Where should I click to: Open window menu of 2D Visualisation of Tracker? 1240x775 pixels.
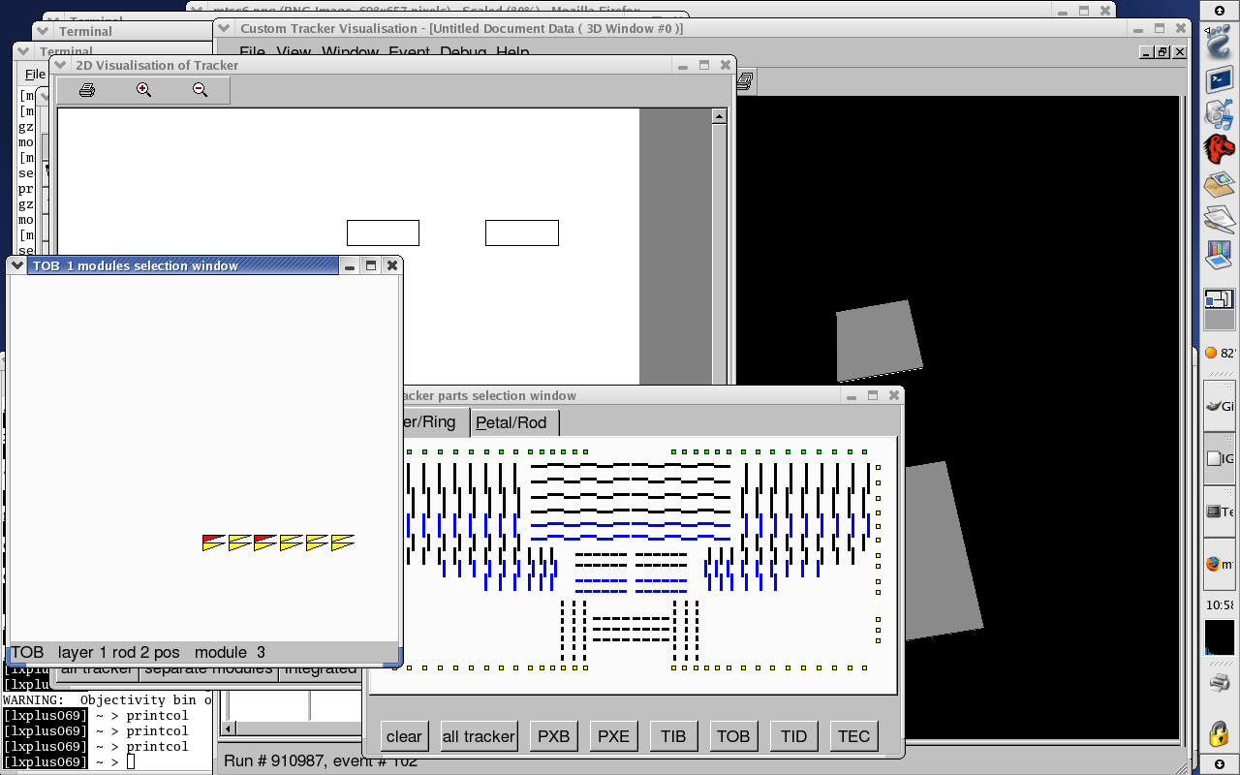[x=61, y=65]
